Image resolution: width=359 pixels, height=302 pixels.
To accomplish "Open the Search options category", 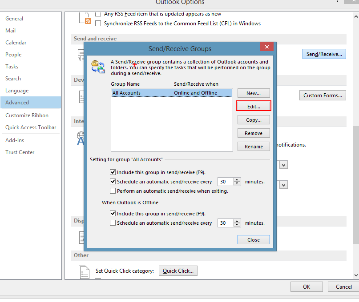I will click(31, 79).
